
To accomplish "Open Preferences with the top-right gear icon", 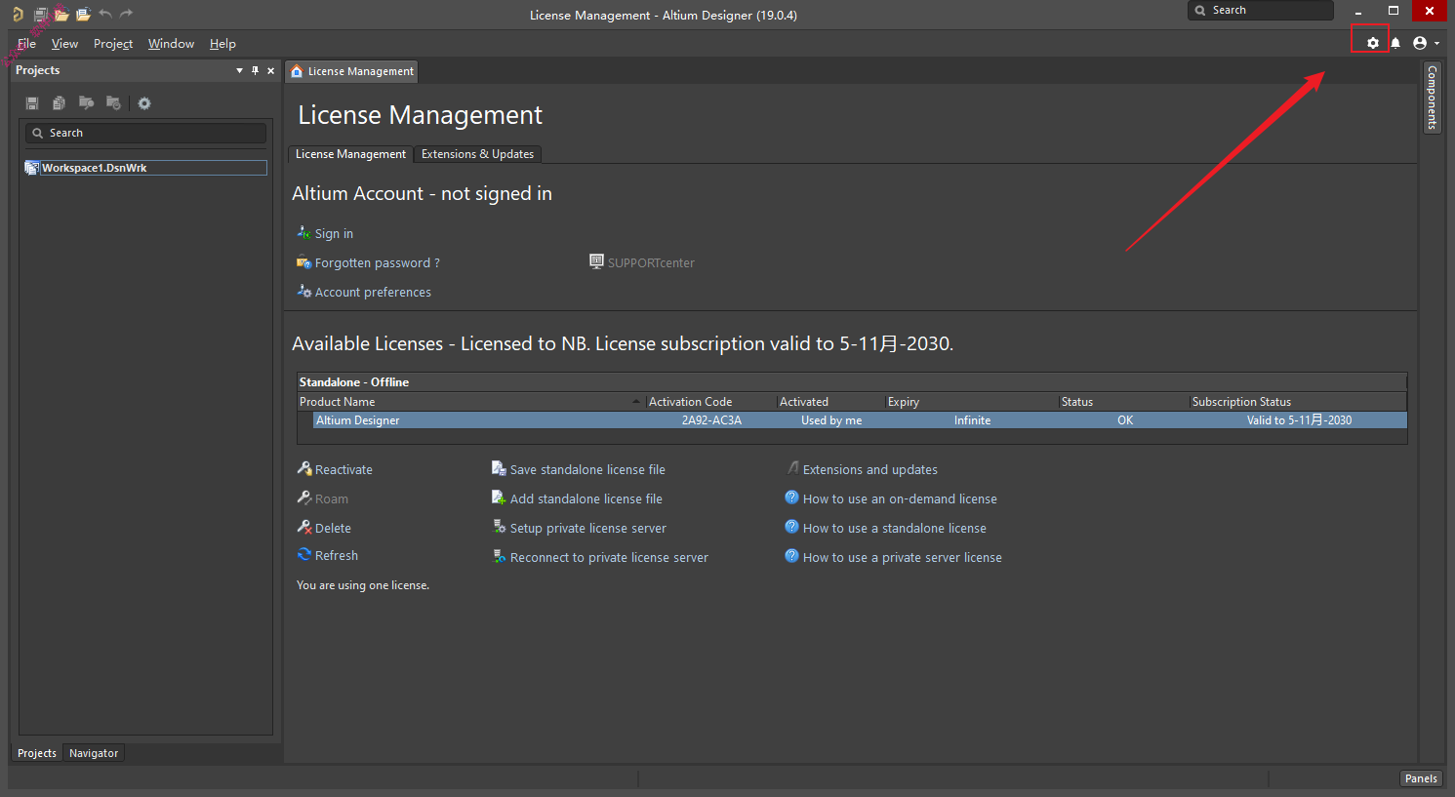I will 1373,43.
